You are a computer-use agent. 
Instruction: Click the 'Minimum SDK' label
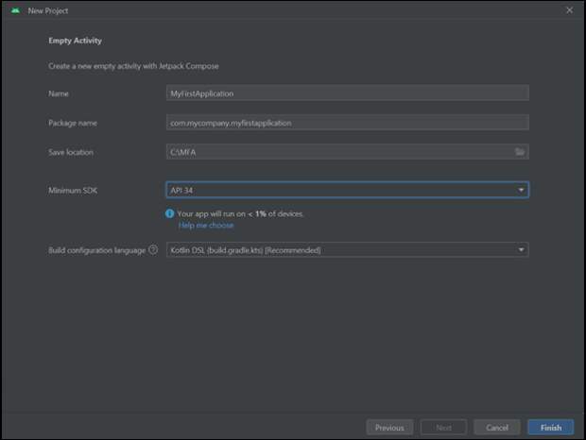pos(73,191)
